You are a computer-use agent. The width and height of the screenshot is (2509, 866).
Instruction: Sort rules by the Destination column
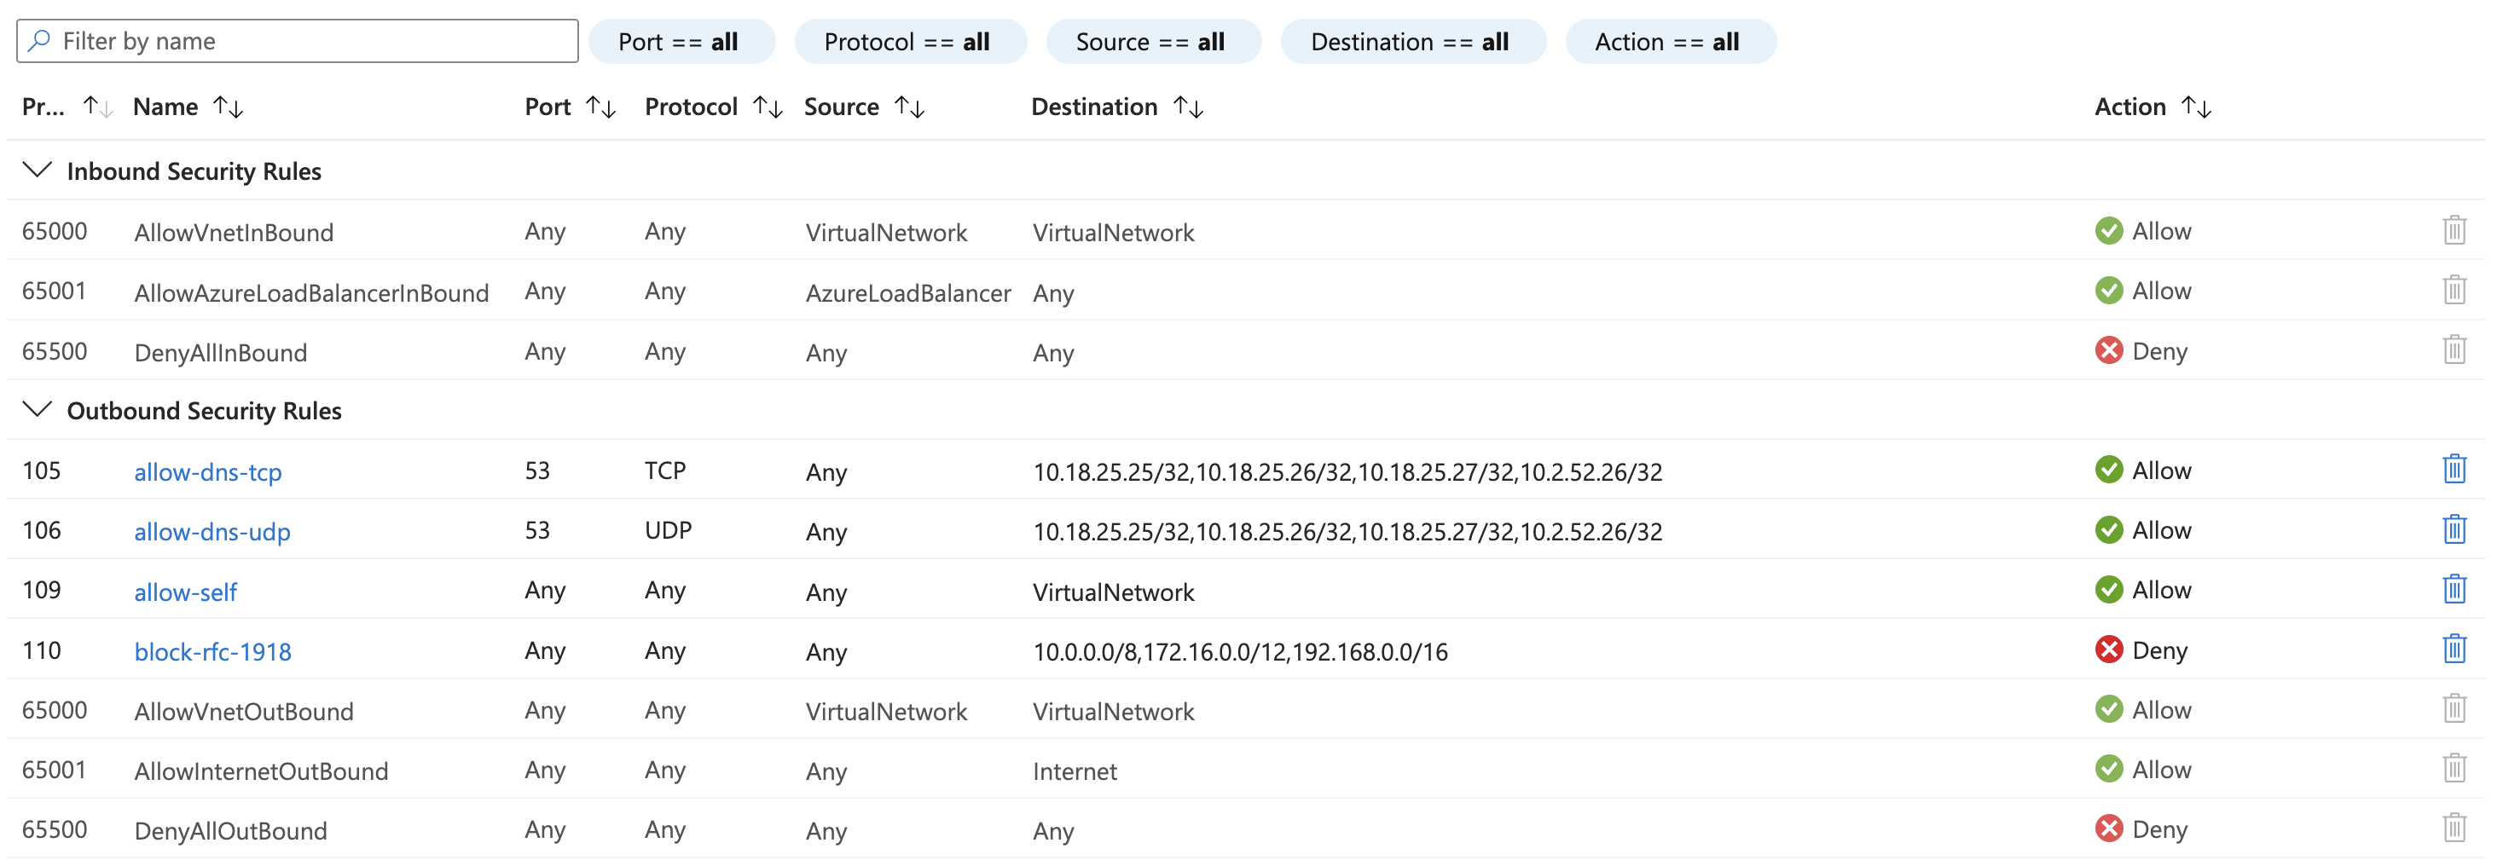[1191, 107]
